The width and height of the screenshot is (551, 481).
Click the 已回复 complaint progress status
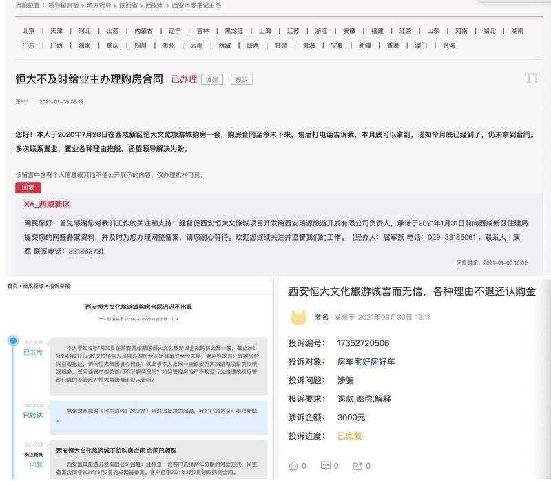[x=350, y=436]
